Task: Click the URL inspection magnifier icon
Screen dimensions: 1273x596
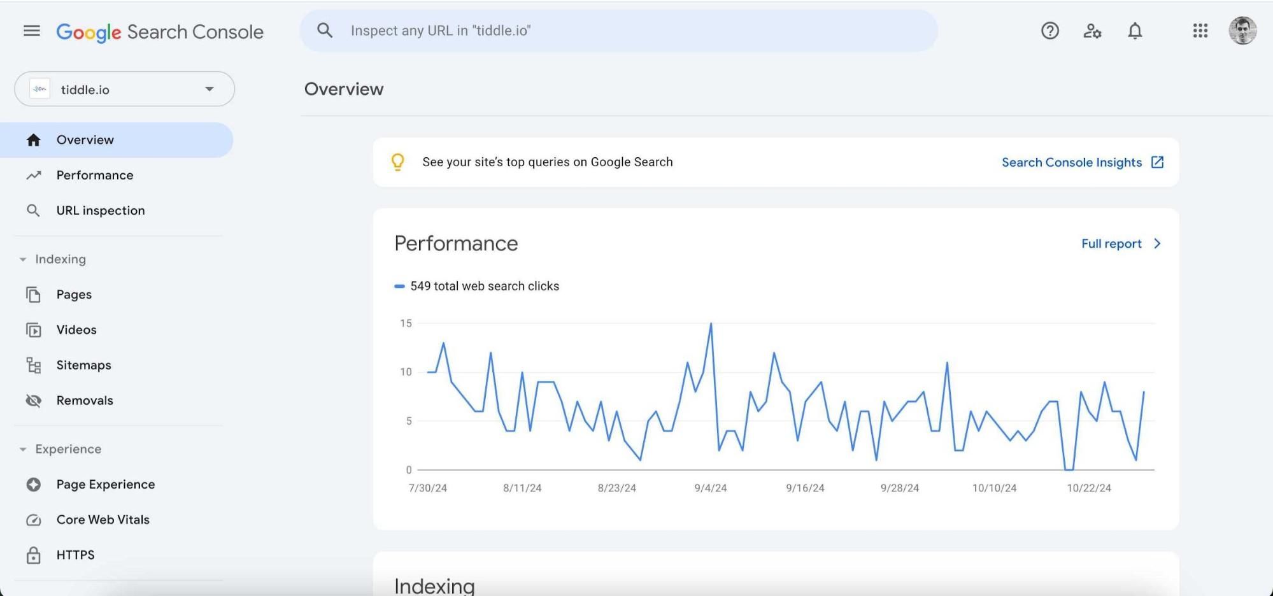Action: pos(33,210)
